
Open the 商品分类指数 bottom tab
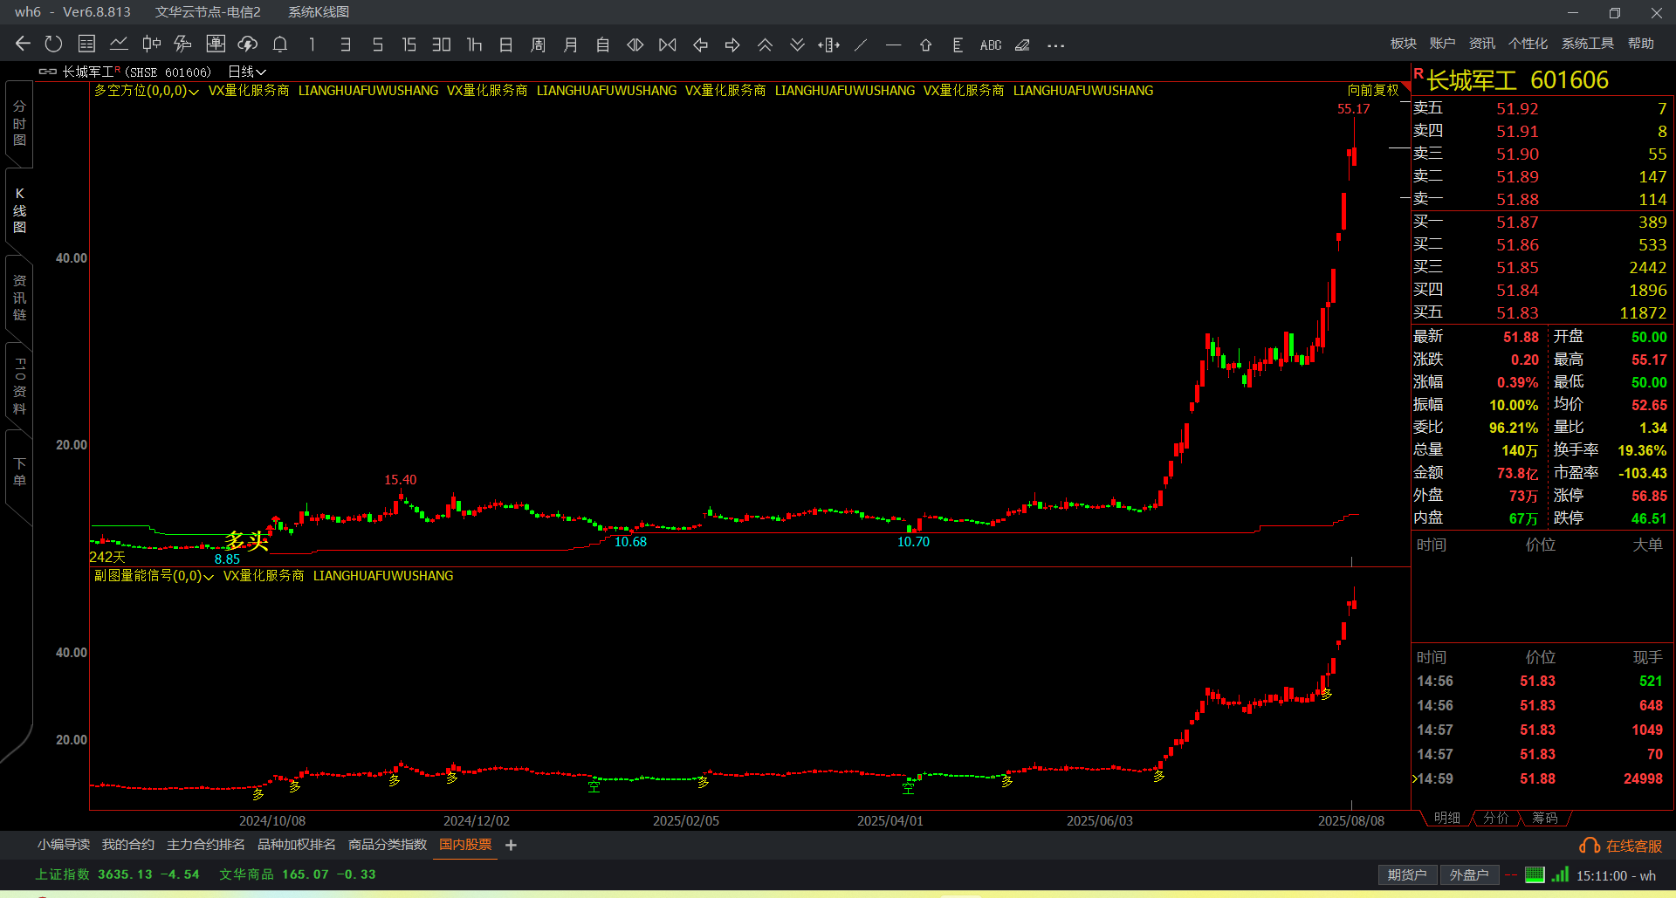pyautogui.click(x=388, y=845)
